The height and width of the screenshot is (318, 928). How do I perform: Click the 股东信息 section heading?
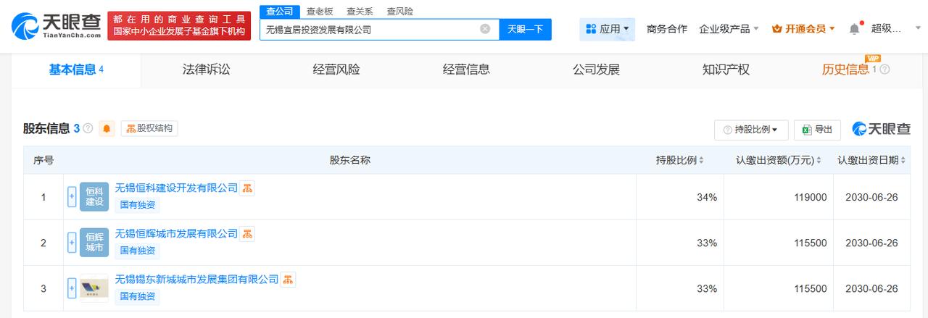click(46, 129)
